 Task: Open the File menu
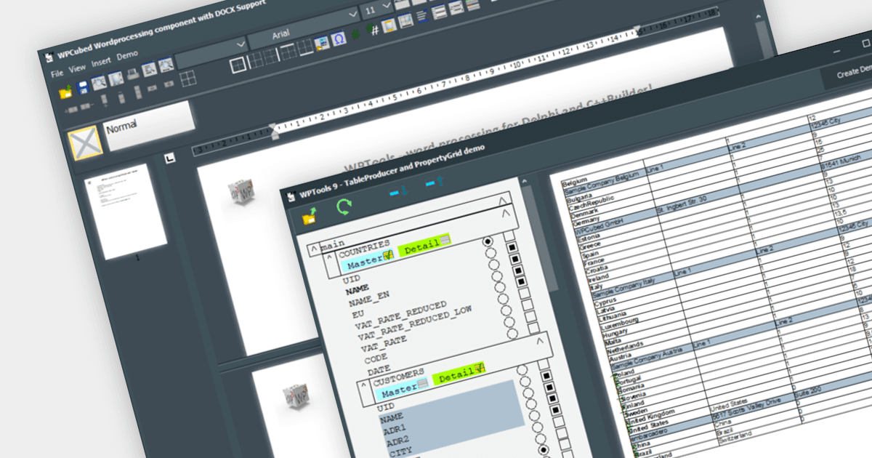57,74
